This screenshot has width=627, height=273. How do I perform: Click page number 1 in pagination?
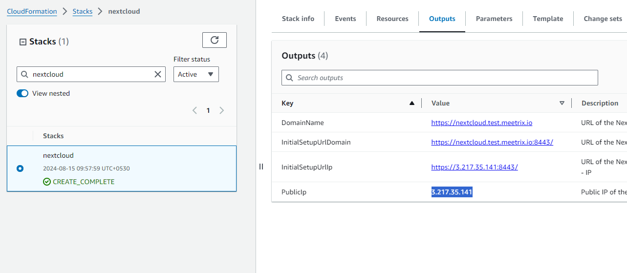click(x=208, y=110)
